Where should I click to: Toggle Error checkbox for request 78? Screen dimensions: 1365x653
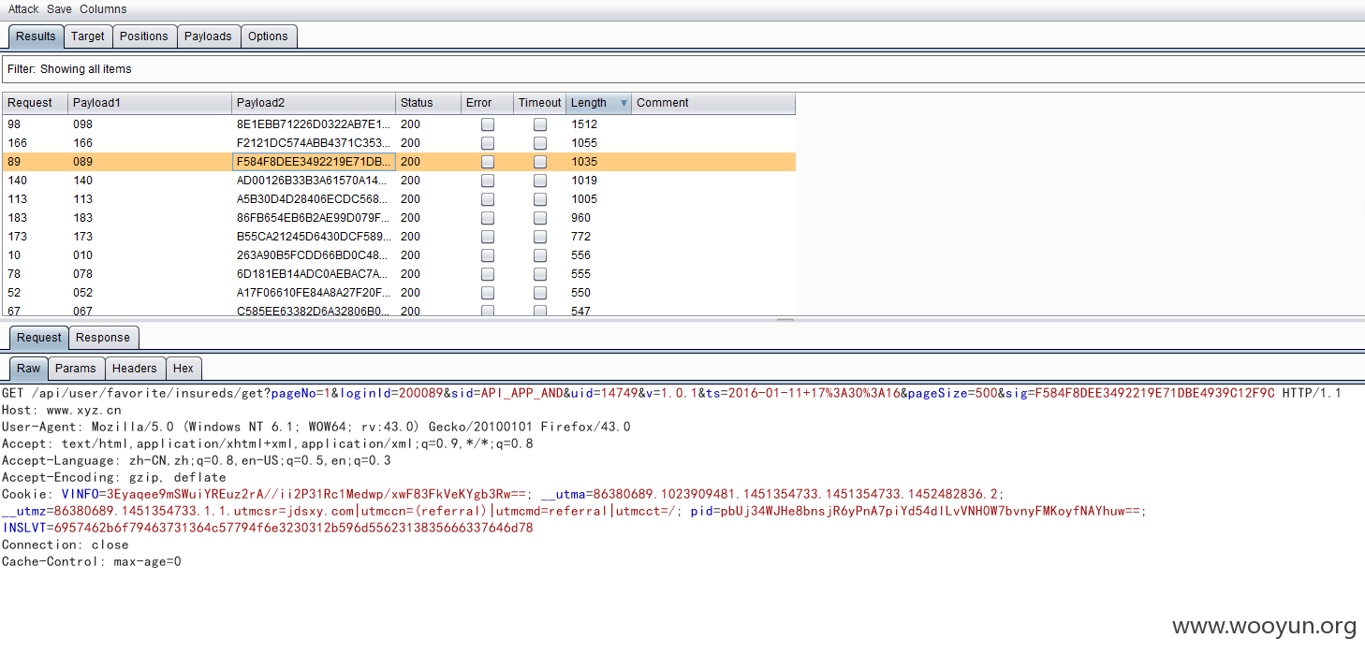pyautogui.click(x=488, y=274)
